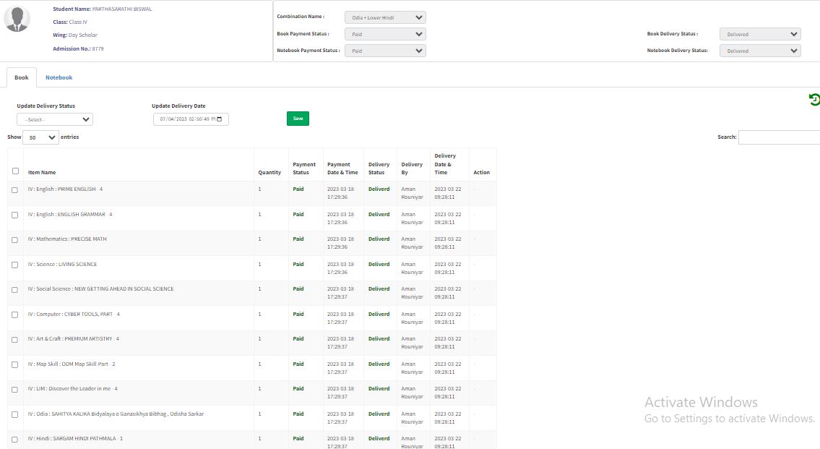
Task: Select the Book tab
Action: click(x=22, y=77)
